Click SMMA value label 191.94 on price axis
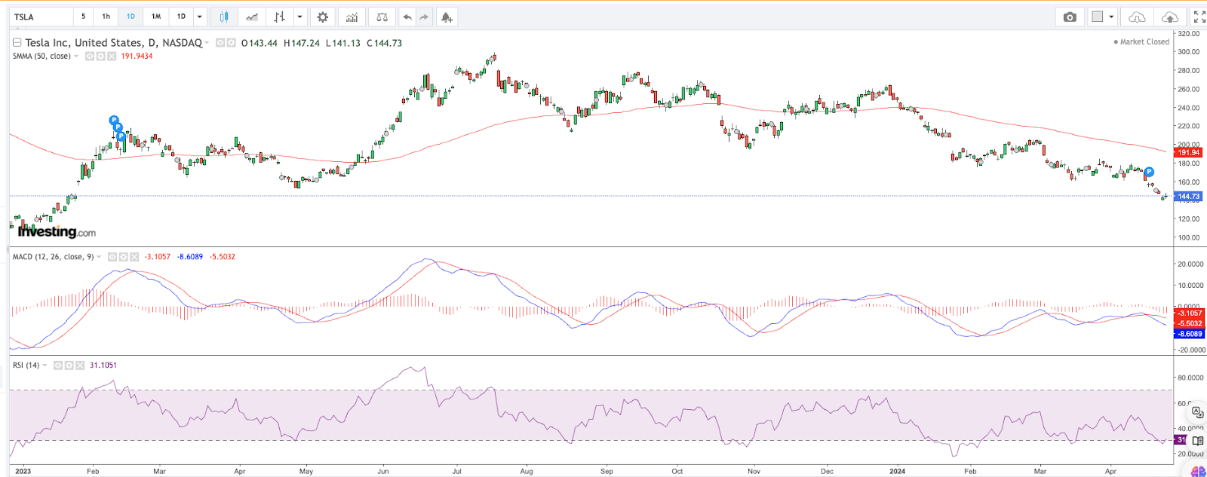This screenshot has height=477, width=1207. [x=1188, y=152]
